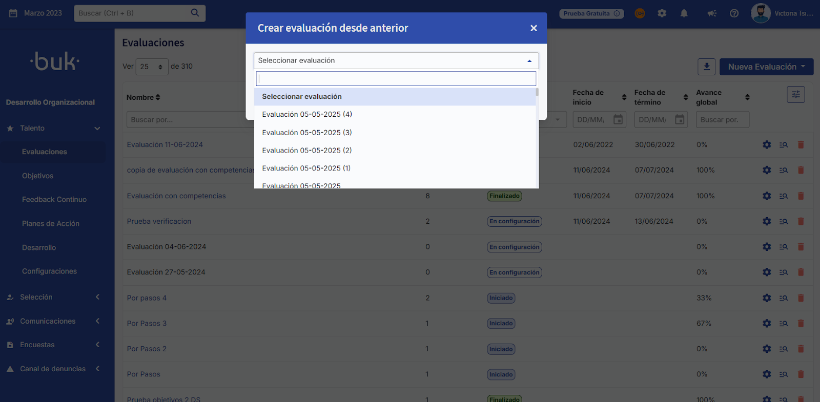The width and height of the screenshot is (820, 402).
Task: Open gear settings for Por pasos 4
Action: (x=766, y=298)
